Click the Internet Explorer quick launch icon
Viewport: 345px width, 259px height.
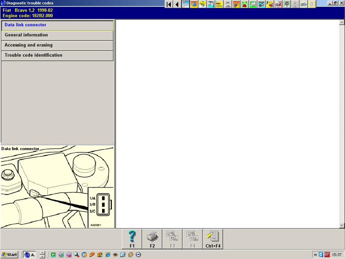[x=107, y=255]
